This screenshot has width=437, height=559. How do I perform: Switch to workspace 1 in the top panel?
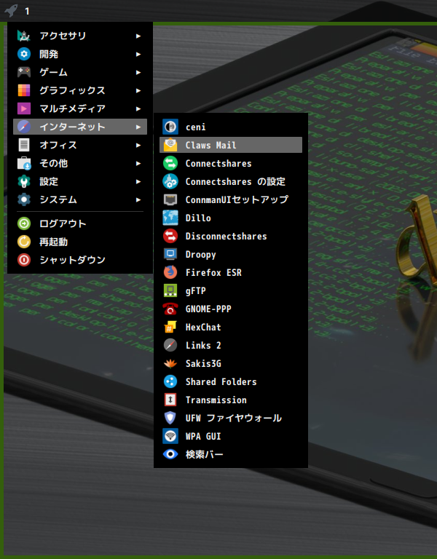(27, 12)
